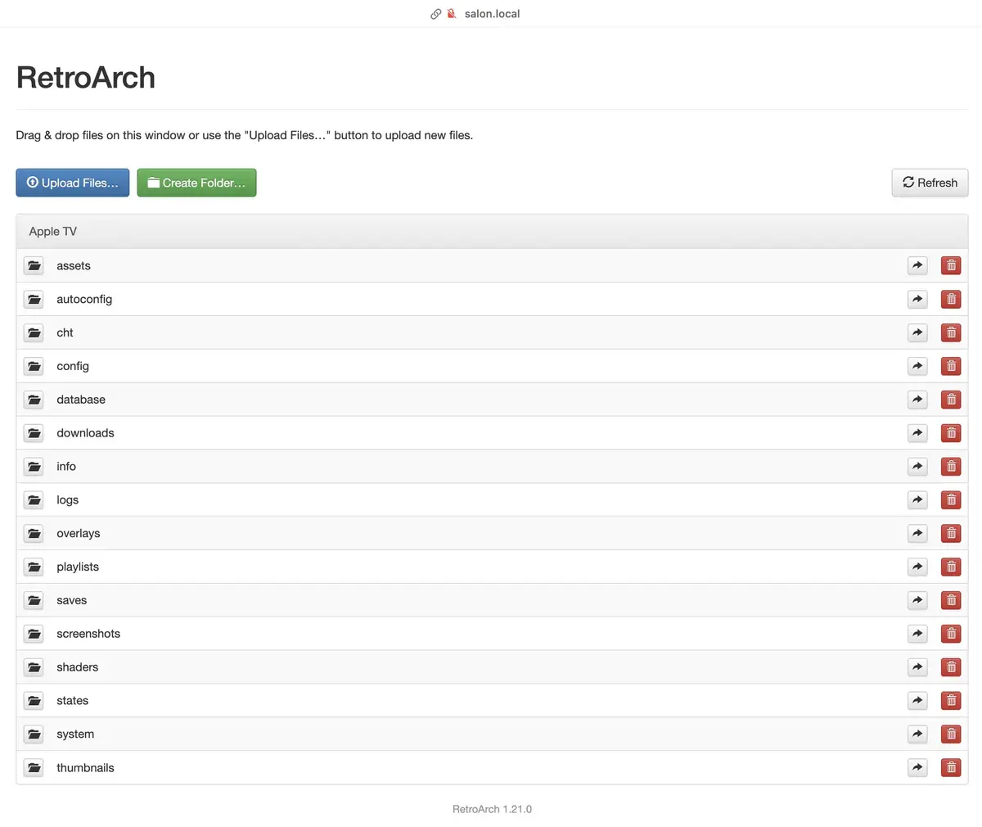Click the download arrow for the config folder
Screen dimensions: 982x827
[917, 366]
